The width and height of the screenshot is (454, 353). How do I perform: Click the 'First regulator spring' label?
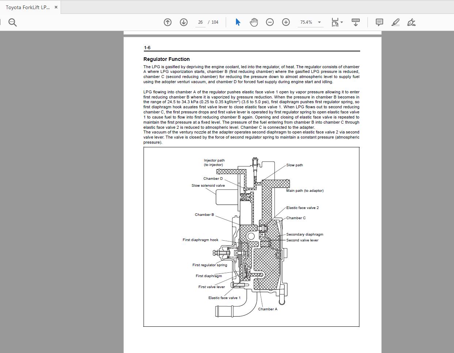tap(210, 265)
